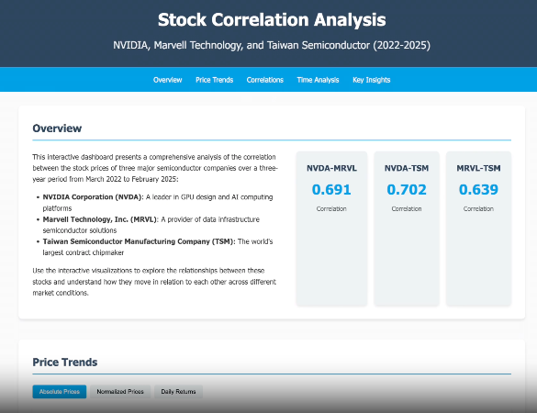Viewport: 537px width, 413px height.
Task: Click Taiwan Semiconductor Manufacturing Company (TSM) text
Action: click(x=139, y=241)
